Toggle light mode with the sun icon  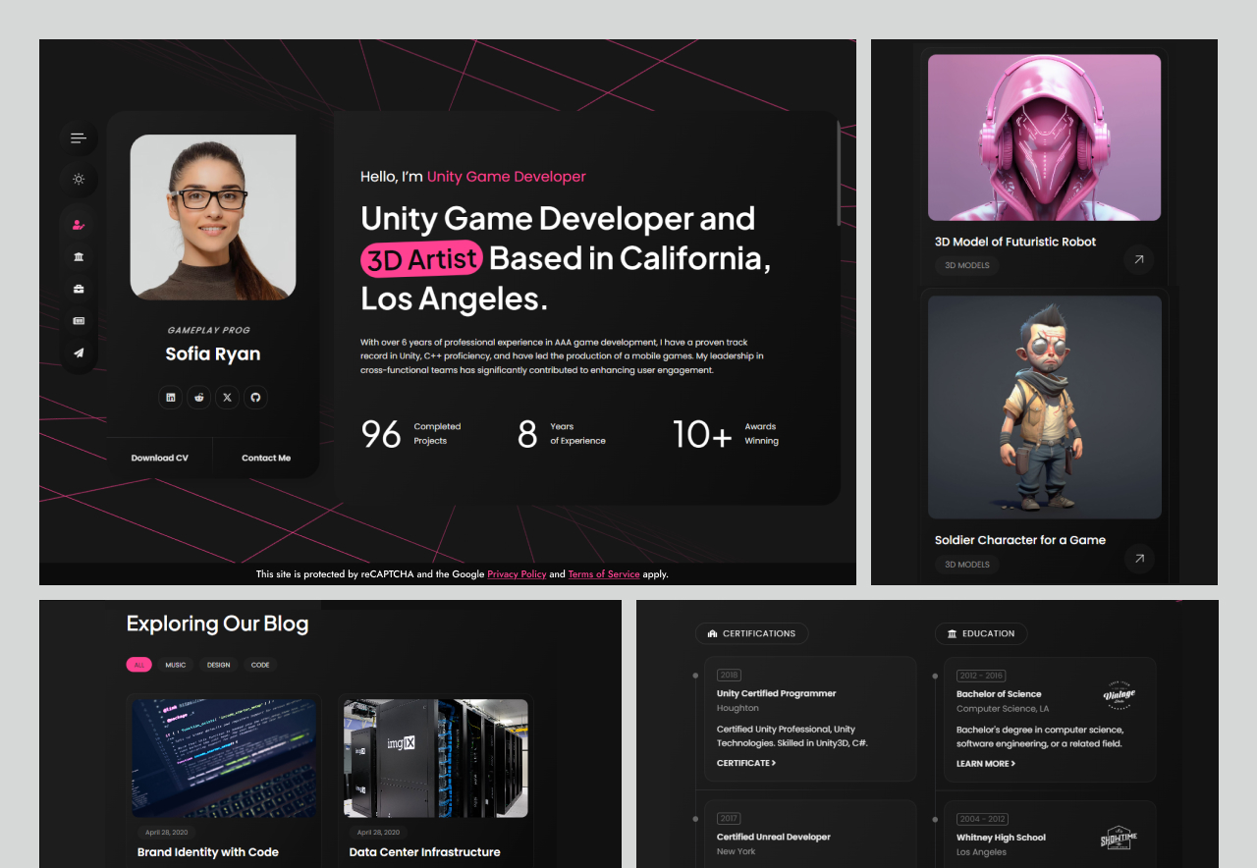point(79,179)
